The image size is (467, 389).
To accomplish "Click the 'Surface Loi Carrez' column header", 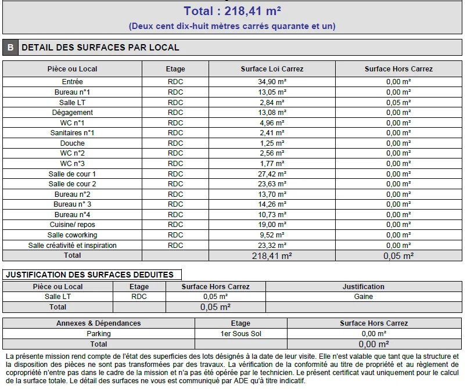I will (x=272, y=69).
